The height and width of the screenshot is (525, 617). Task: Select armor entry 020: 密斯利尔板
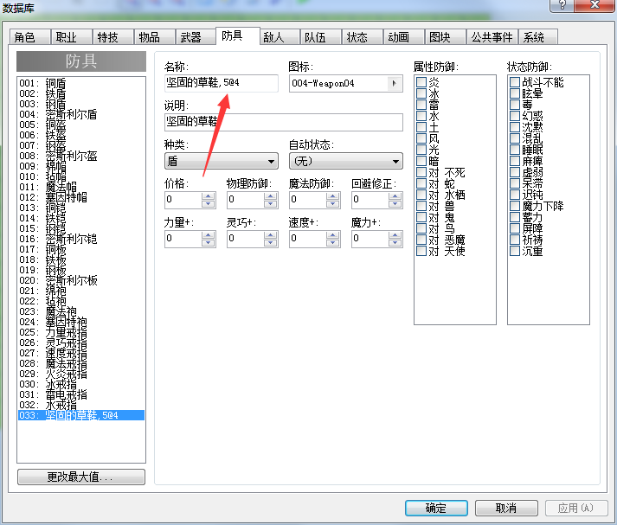pyautogui.click(x=81, y=280)
